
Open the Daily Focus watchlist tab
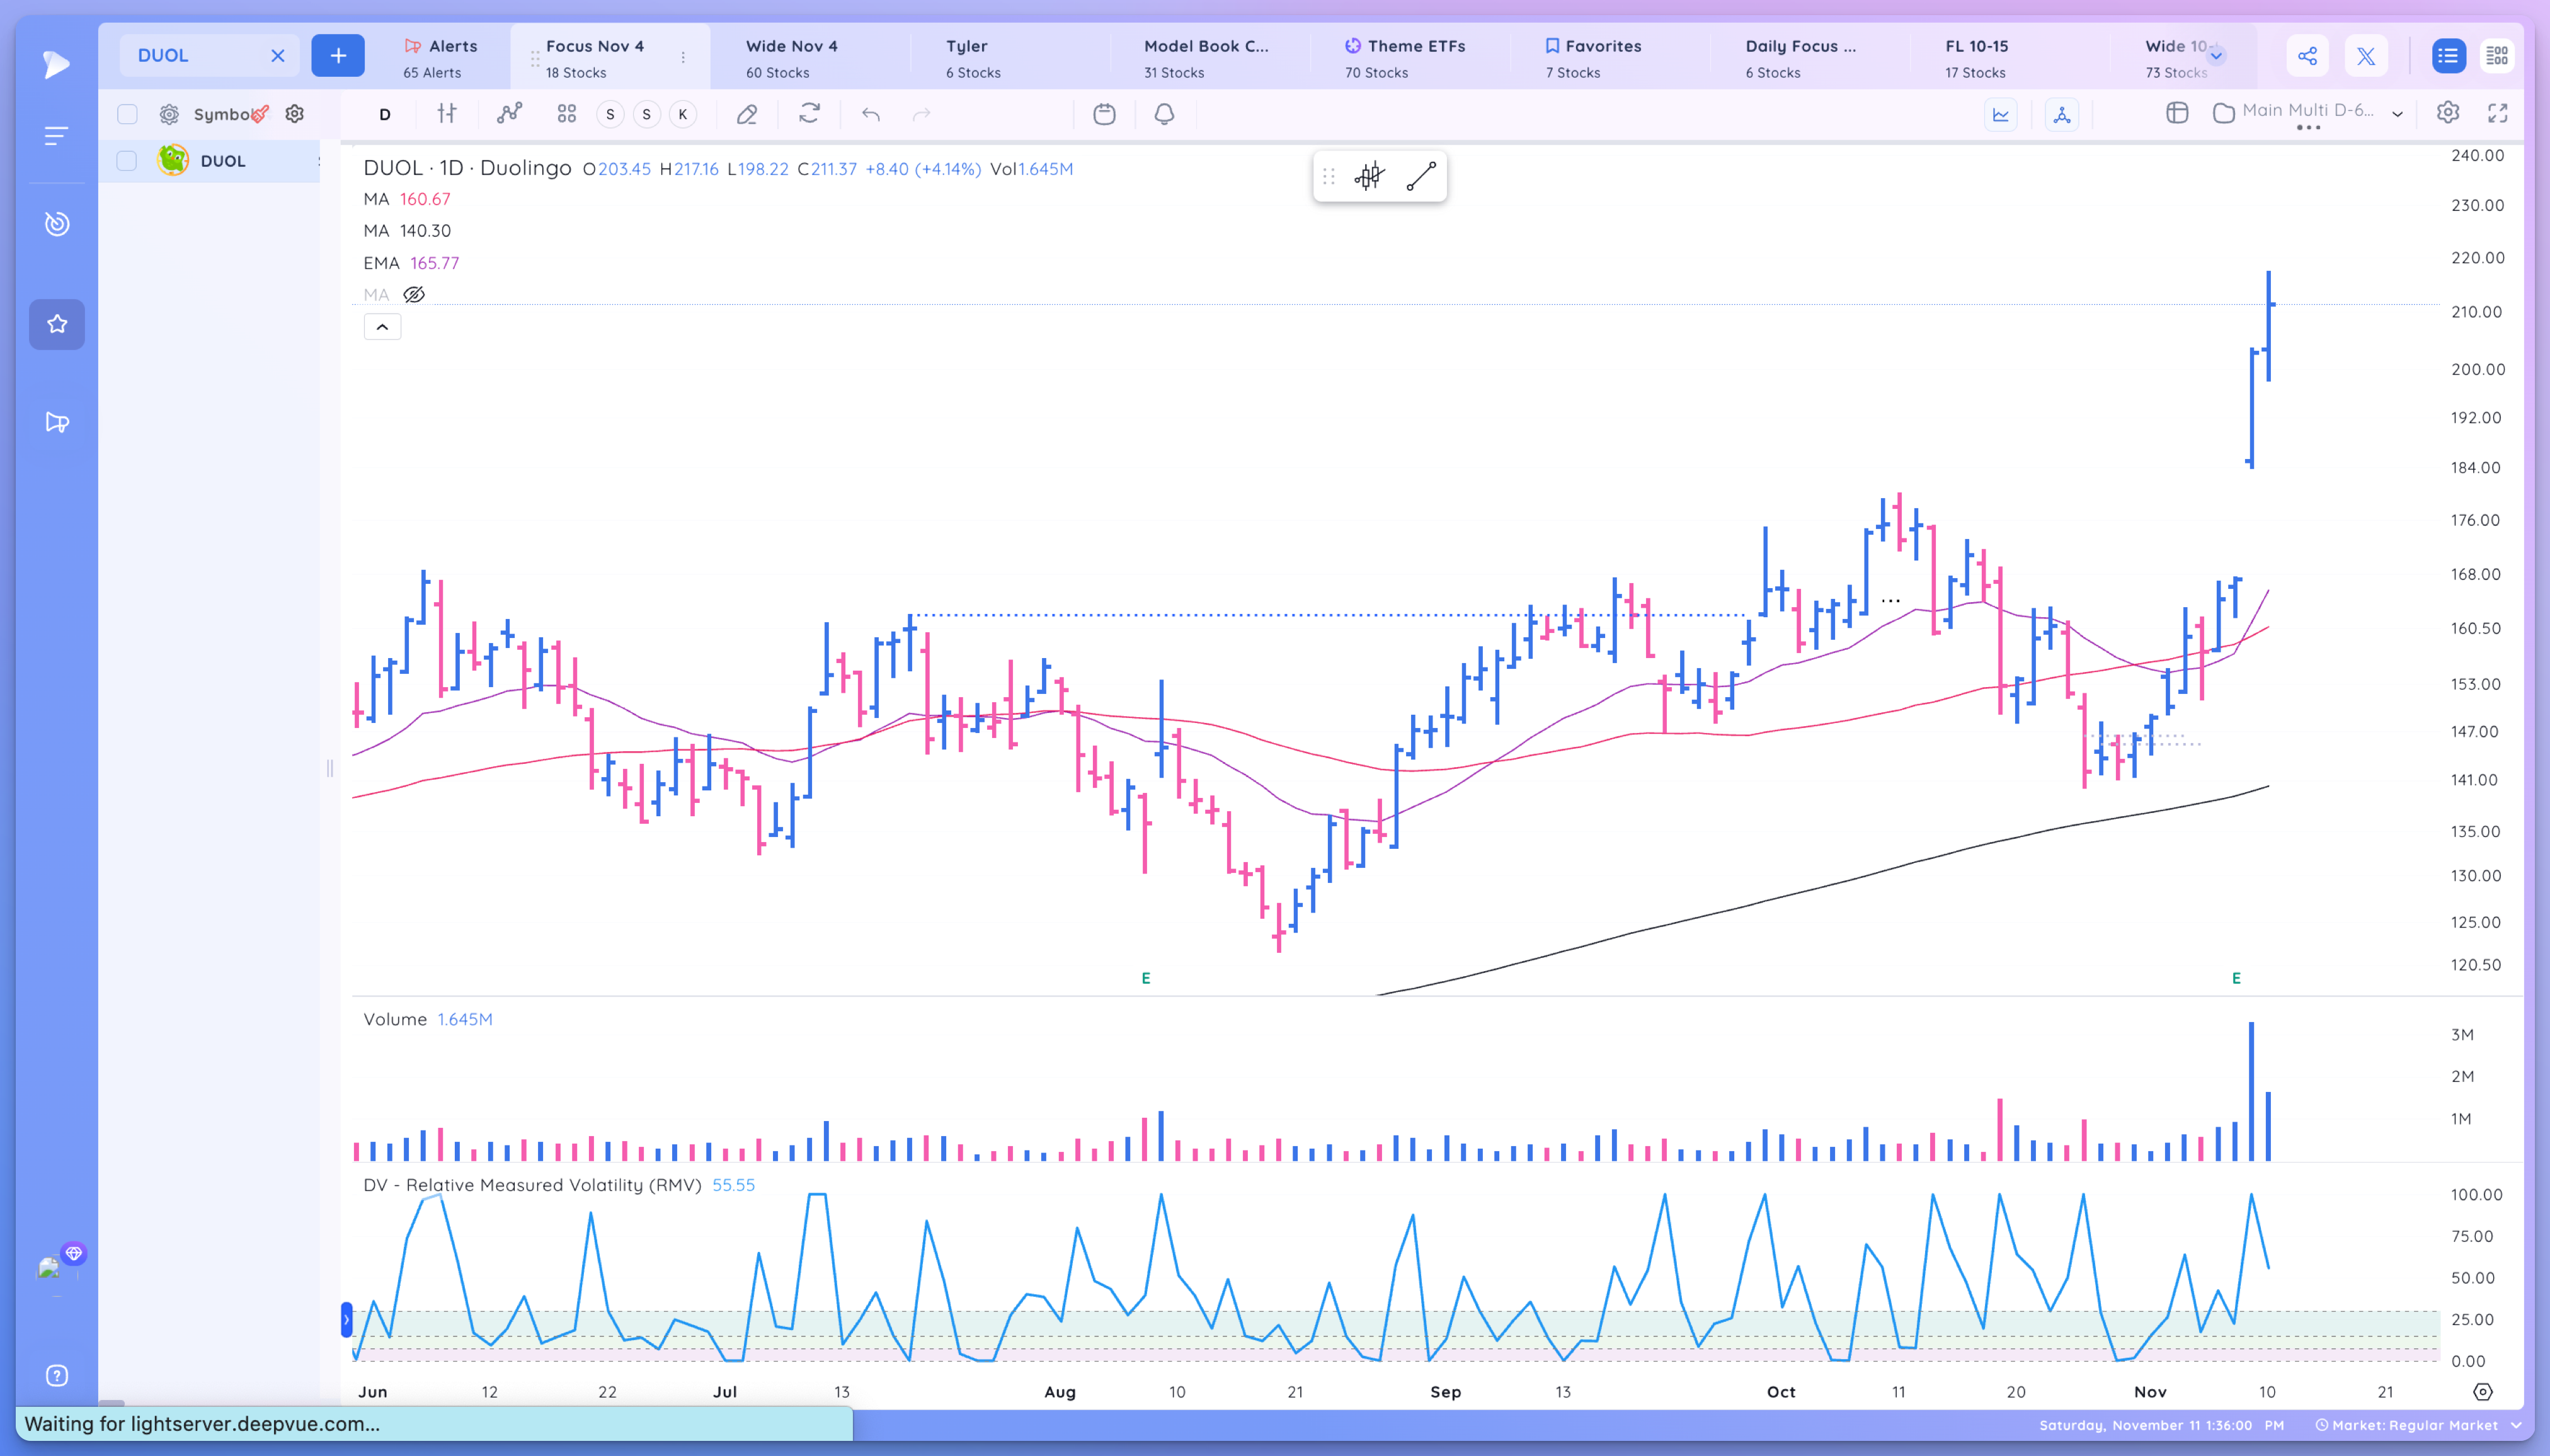tap(1800, 57)
